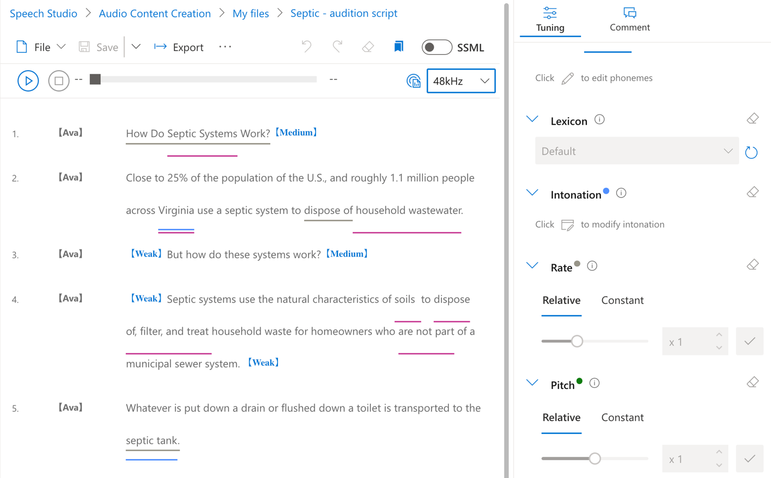Undo the last edit

click(307, 47)
